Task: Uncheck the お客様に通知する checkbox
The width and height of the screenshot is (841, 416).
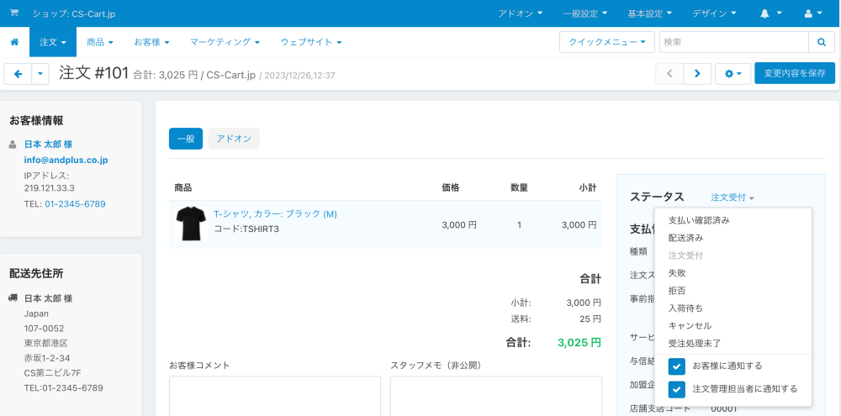Action: (x=677, y=366)
